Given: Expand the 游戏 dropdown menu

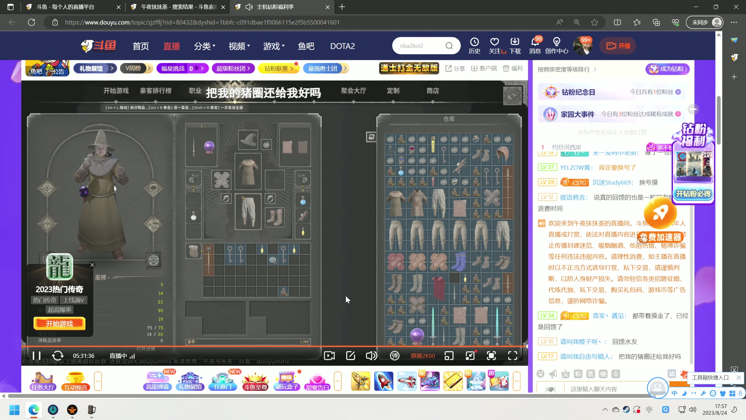Looking at the screenshot, I should [274, 46].
